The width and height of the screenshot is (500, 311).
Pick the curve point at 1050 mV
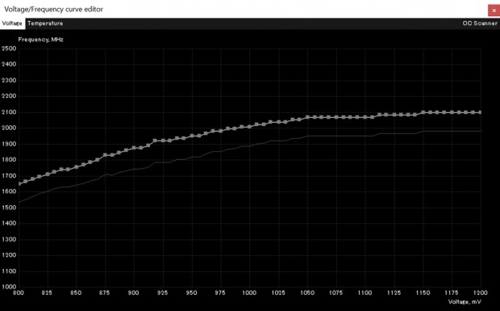(x=307, y=117)
